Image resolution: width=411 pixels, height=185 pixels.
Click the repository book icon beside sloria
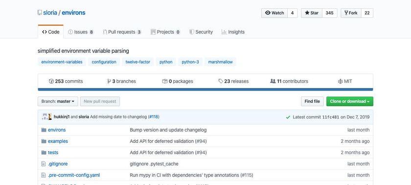(x=40, y=13)
